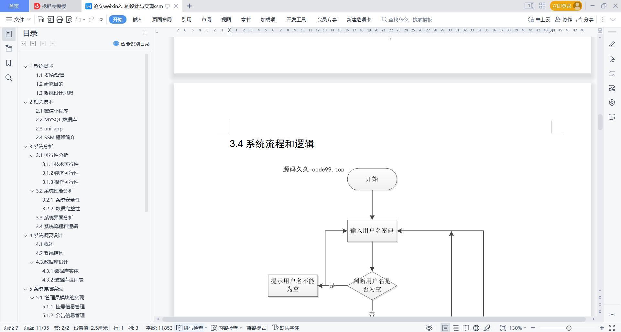The height and width of the screenshot is (332, 621).
Task: Open the 130% zoom dropdown
Action: click(x=517, y=328)
